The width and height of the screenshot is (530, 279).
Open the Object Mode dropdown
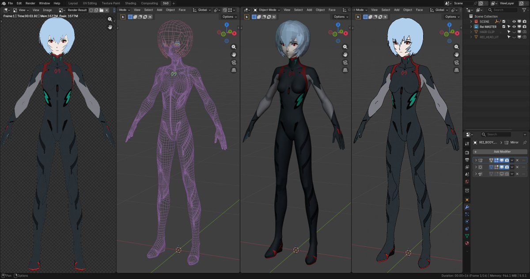pos(266,10)
